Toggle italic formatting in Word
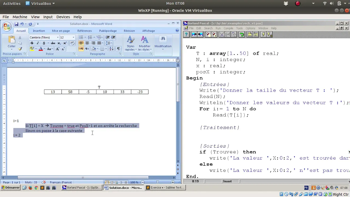This screenshot has height=197, width=350. (37, 43)
